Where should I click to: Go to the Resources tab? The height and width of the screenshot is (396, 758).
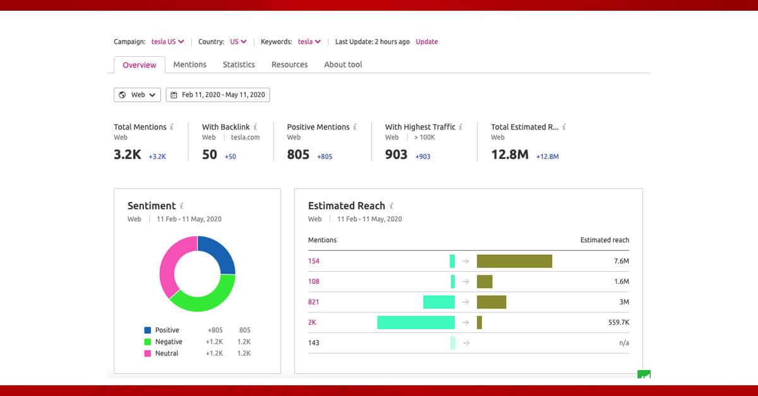coord(289,64)
